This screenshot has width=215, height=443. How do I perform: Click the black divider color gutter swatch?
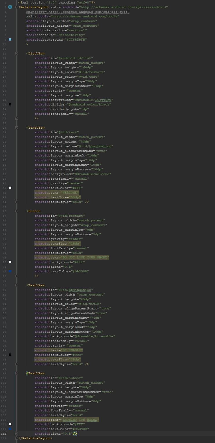pyautogui.click(x=10, y=104)
